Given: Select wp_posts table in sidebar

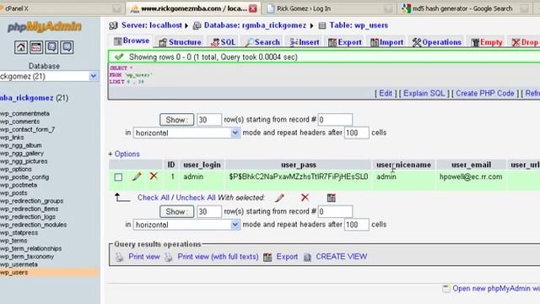Looking at the screenshot, I should [x=13, y=193].
